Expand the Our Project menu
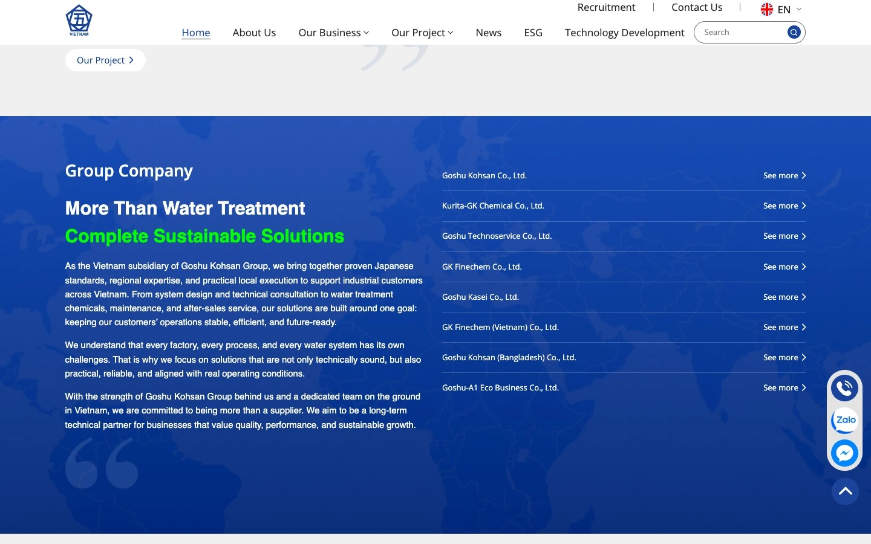The width and height of the screenshot is (871, 544). pyautogui.click(x=422, y=33)
